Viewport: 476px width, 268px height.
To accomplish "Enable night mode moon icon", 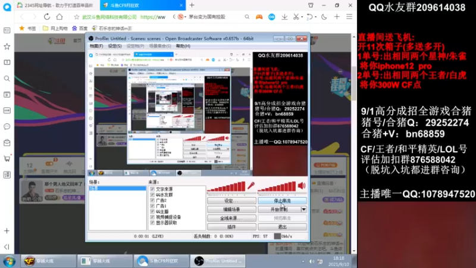I will click(x=324, y=17).
